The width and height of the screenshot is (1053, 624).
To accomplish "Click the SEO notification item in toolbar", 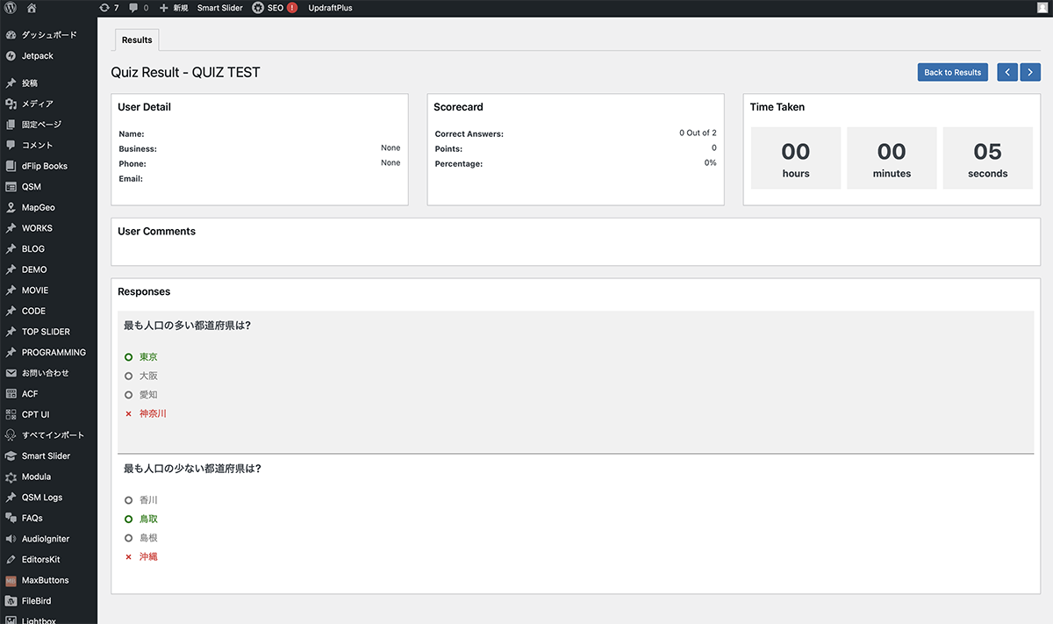I will click(275, 8).
